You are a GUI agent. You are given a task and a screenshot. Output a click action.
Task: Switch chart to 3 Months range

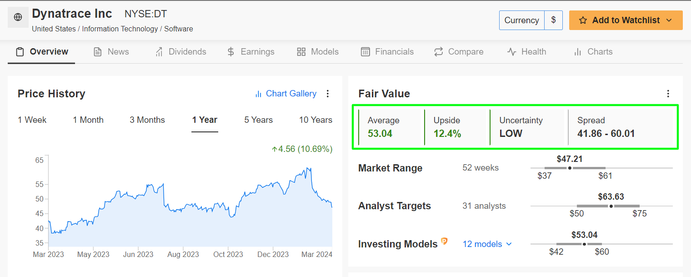point(147,120)
